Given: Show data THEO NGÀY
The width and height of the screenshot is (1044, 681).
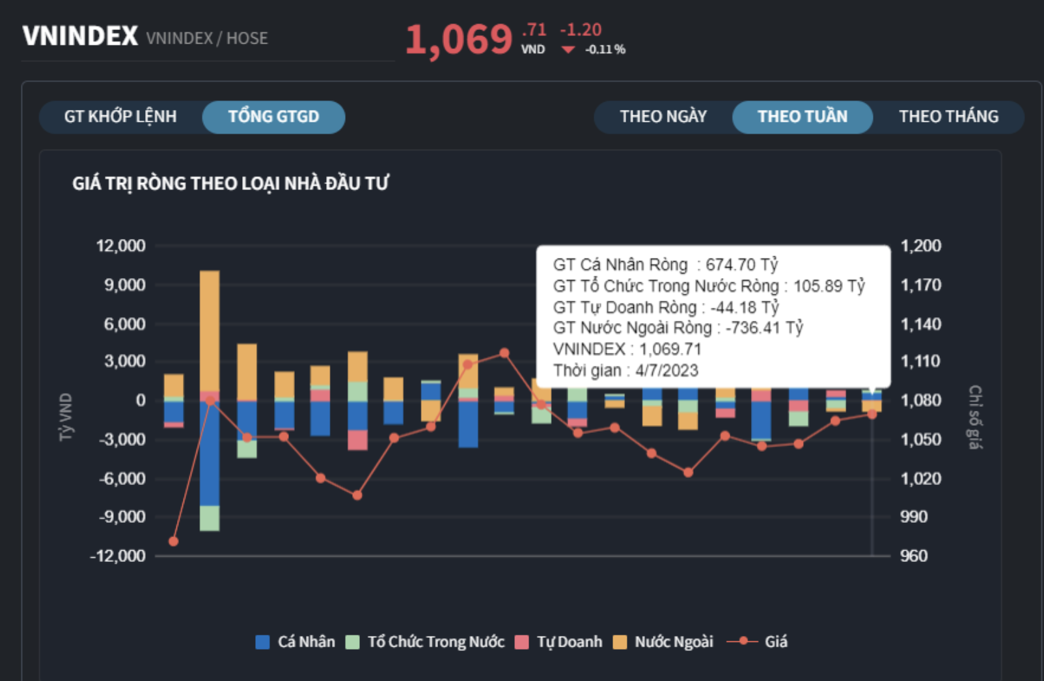Looking at the screenshot, I should coord(663,117).
